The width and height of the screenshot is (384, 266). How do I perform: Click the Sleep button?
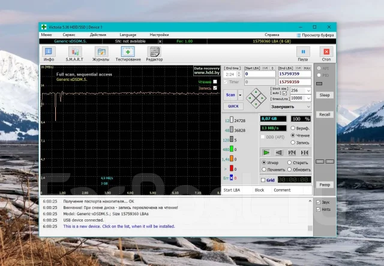[x=325, y=95]
